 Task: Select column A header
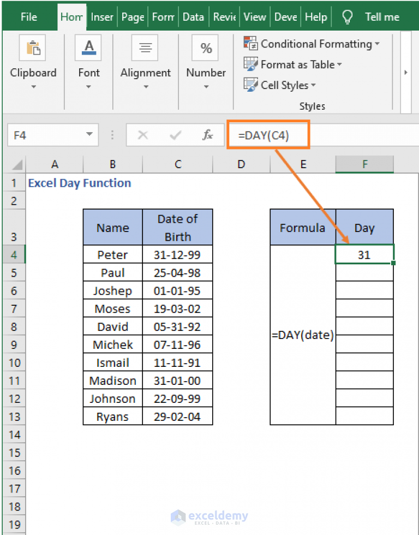click(x=55, y=164)
